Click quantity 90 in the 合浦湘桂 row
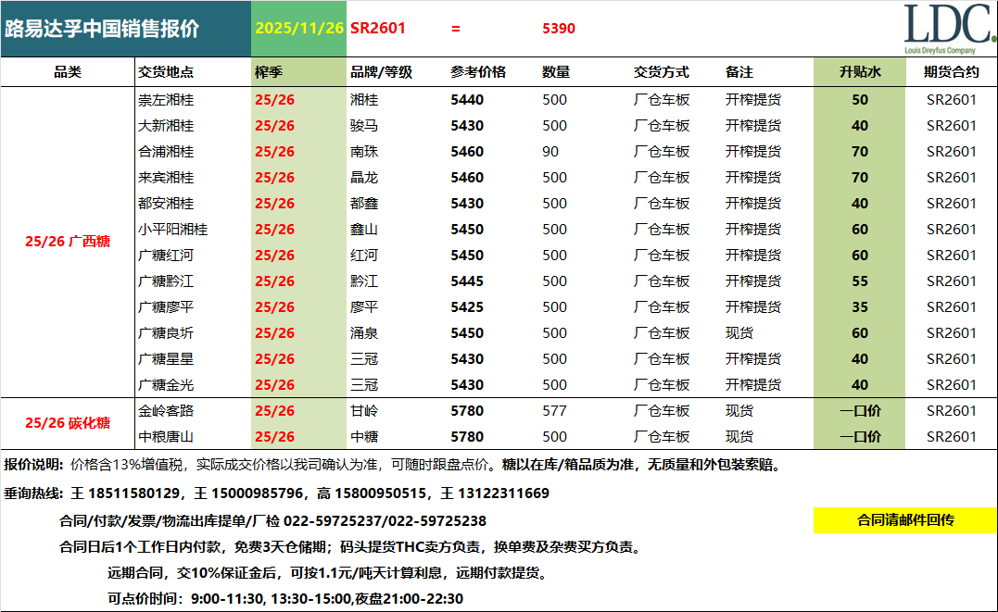 [551, 152]
